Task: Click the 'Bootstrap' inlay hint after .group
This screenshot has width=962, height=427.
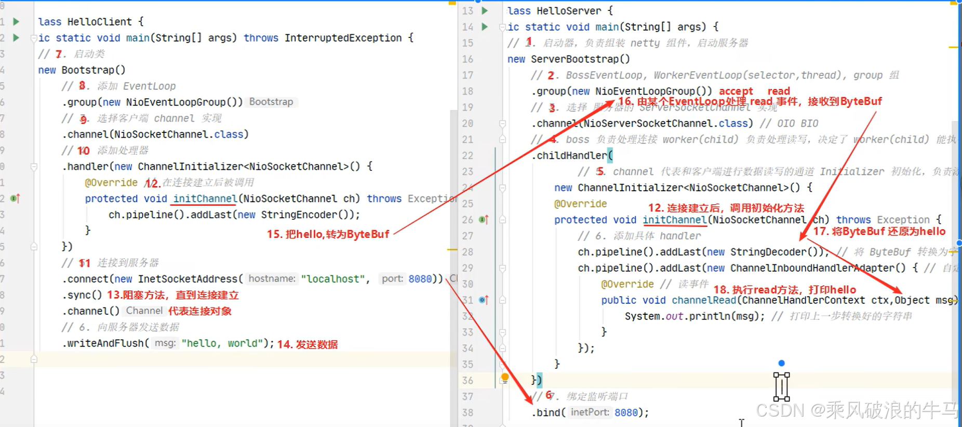Action: pos(271,102)
